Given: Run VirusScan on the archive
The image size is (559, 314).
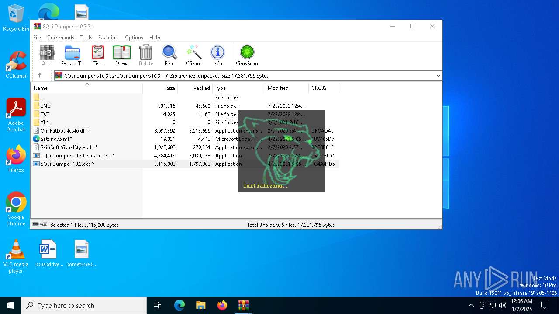Looking at the screenshot, I should click(247, 55).
